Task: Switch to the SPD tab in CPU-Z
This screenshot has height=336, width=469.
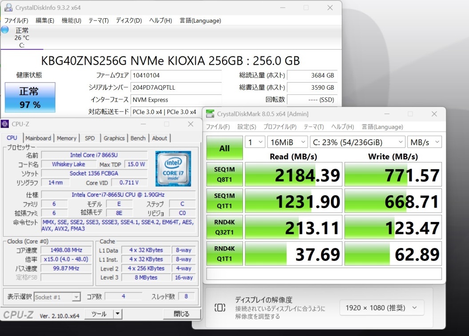Action: coord(90,138)
